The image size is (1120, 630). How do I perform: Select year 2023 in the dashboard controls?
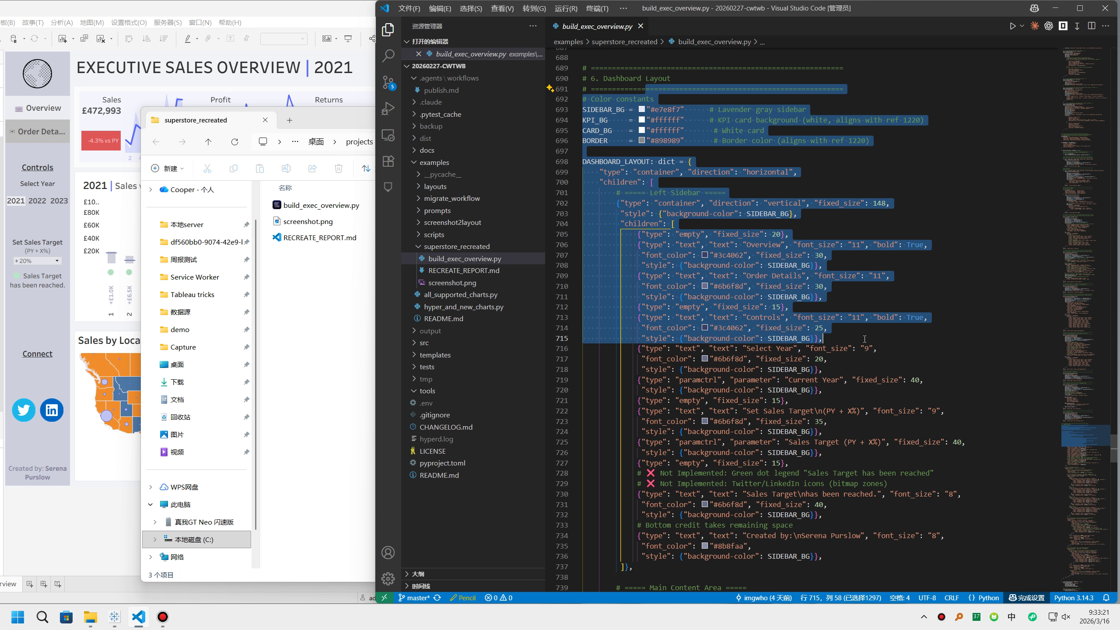(x=61, y=200)
